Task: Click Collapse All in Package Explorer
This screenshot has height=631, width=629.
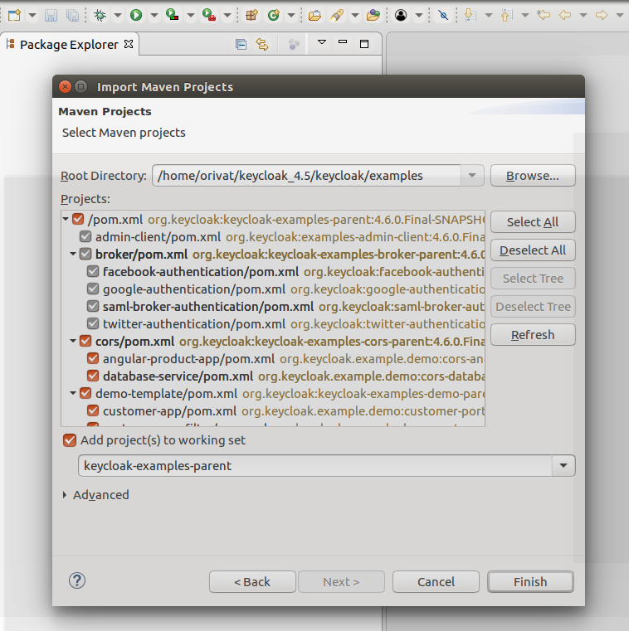Action: 241,45
